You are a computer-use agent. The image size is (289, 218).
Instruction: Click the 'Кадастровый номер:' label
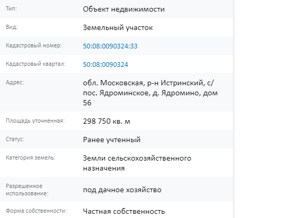pos(34,45)
